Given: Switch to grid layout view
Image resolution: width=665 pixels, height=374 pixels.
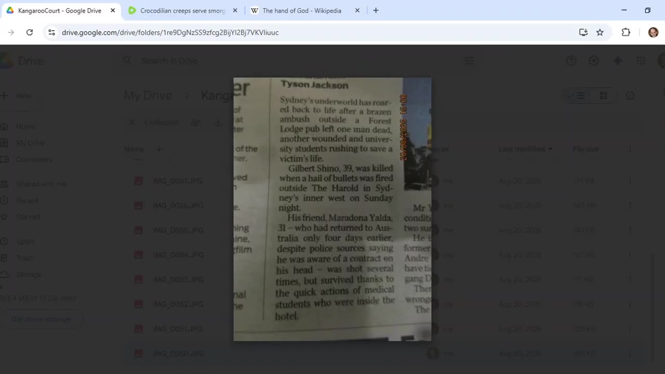Looking at the screenshot, I should tap(603, 96).
